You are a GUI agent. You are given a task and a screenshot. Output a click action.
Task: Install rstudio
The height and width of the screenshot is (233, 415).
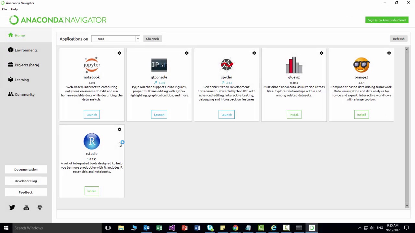92,191
